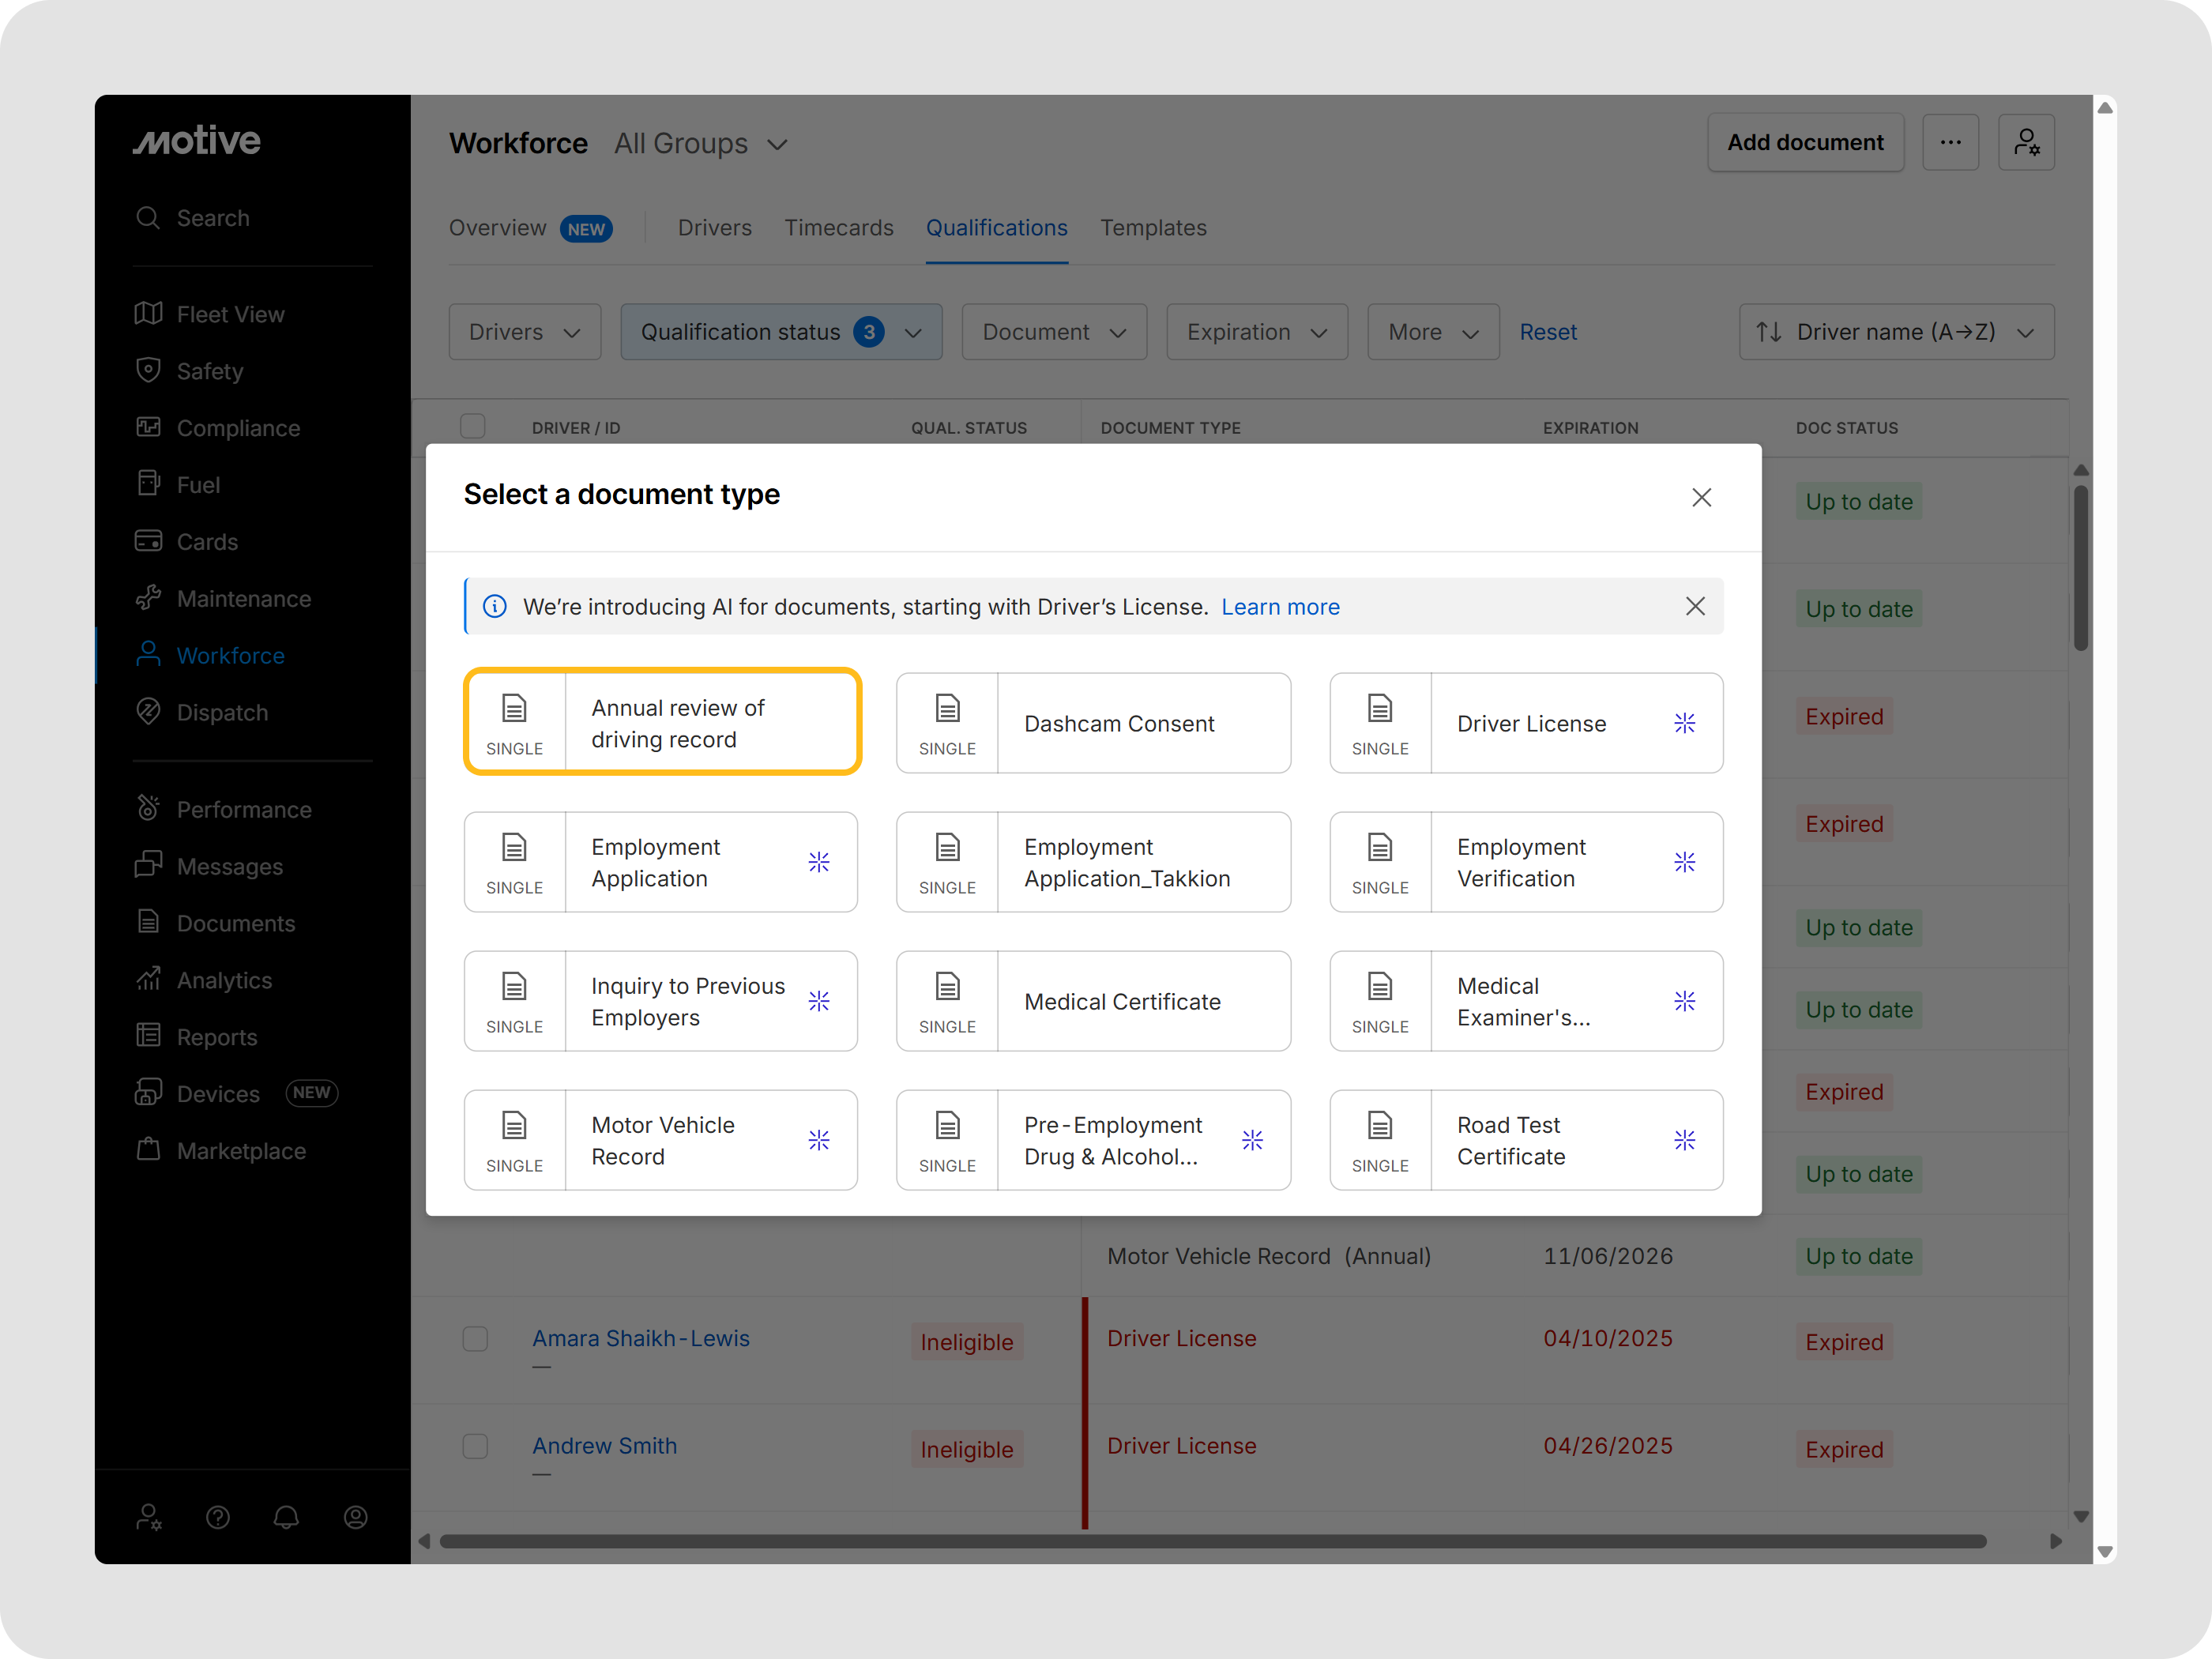Image resolution: width=2212 pixels, height=1659 pixels.
Task: Open Safety shield icon in sidebar
Action: pos(148,371)
